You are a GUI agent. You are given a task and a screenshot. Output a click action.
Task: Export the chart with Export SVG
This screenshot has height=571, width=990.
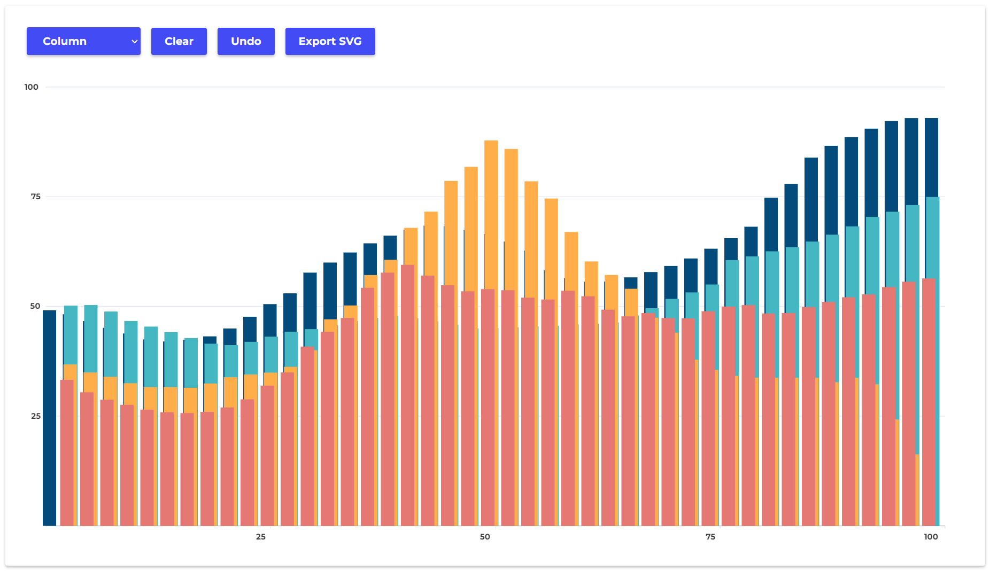click(330, 41)
